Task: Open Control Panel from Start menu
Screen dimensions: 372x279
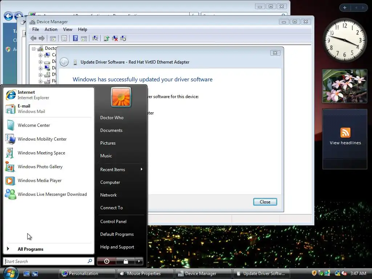Action: click(x=113, y=221)
